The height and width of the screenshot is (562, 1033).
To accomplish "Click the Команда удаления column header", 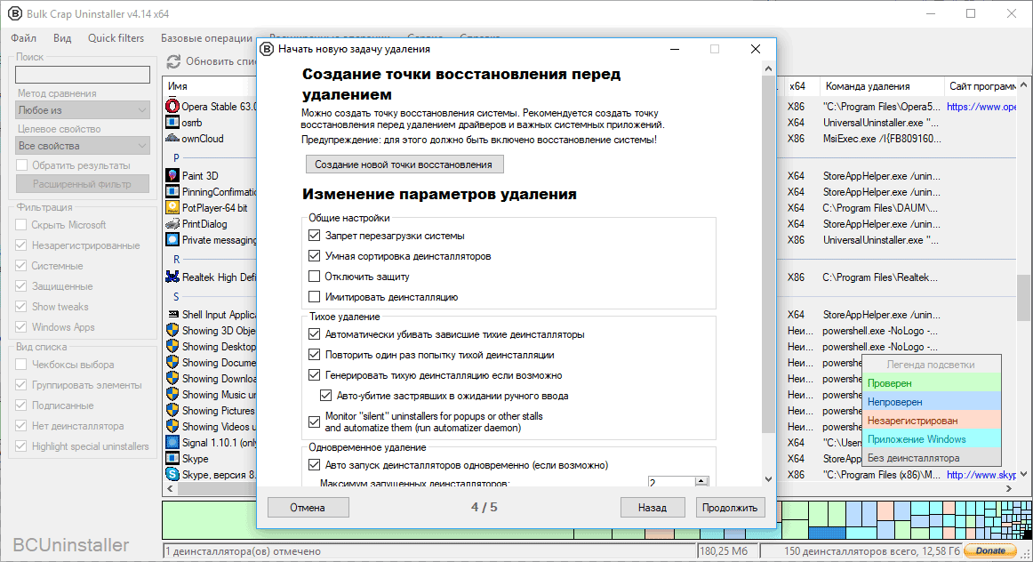I will click(x=880, y=85).
